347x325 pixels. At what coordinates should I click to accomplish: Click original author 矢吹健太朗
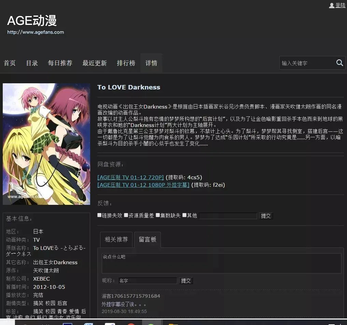[46, 271]
